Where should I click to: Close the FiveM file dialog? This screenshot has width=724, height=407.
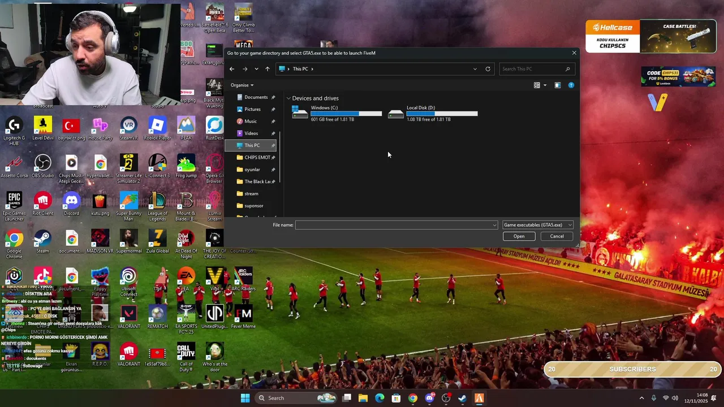click(x=574, y=53)
